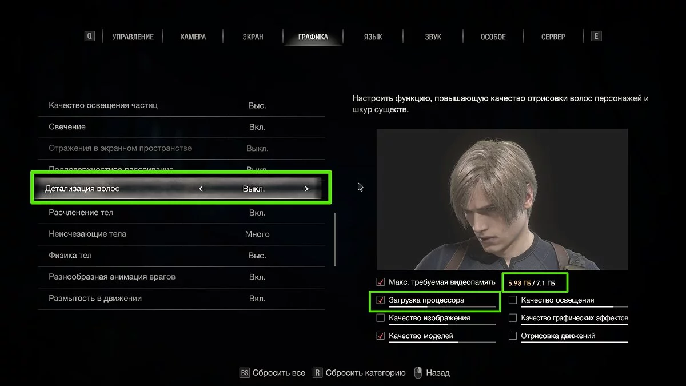Click the mouse icon next to Назад
The width and height of the screenshot is (686, 386).
click(x=417, y=373)
